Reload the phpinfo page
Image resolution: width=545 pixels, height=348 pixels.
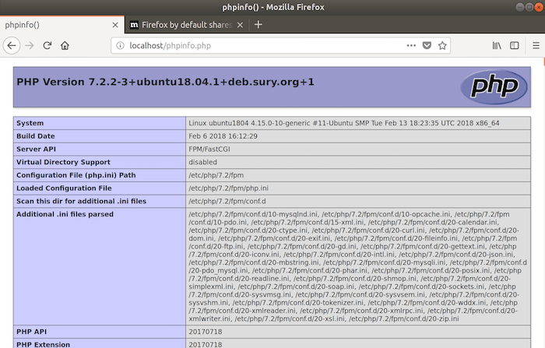pos(47,45)
